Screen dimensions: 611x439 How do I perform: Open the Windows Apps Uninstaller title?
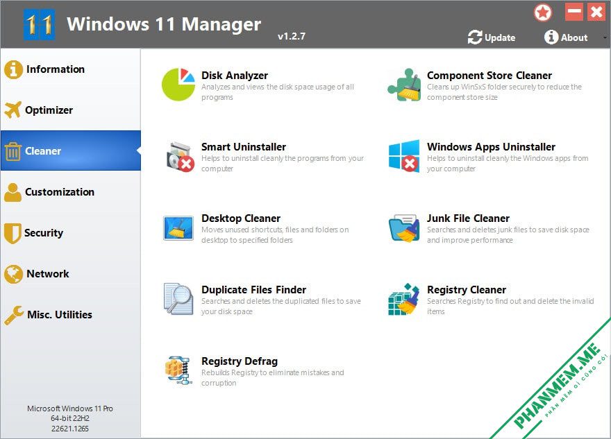click(x=491, y=147)
